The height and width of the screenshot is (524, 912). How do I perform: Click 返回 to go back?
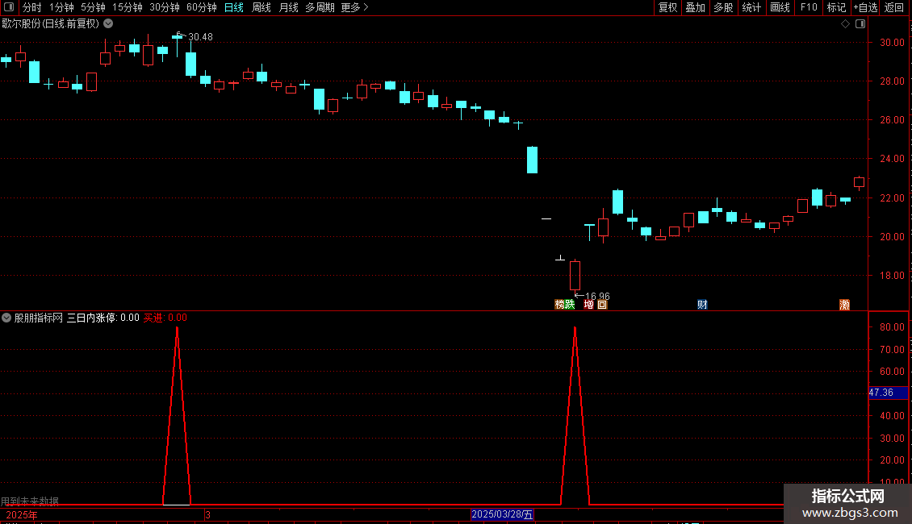tap(894, 7)
